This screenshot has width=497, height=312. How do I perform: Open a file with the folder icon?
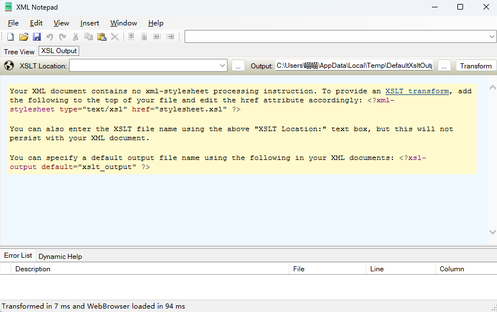click(23, 37)
